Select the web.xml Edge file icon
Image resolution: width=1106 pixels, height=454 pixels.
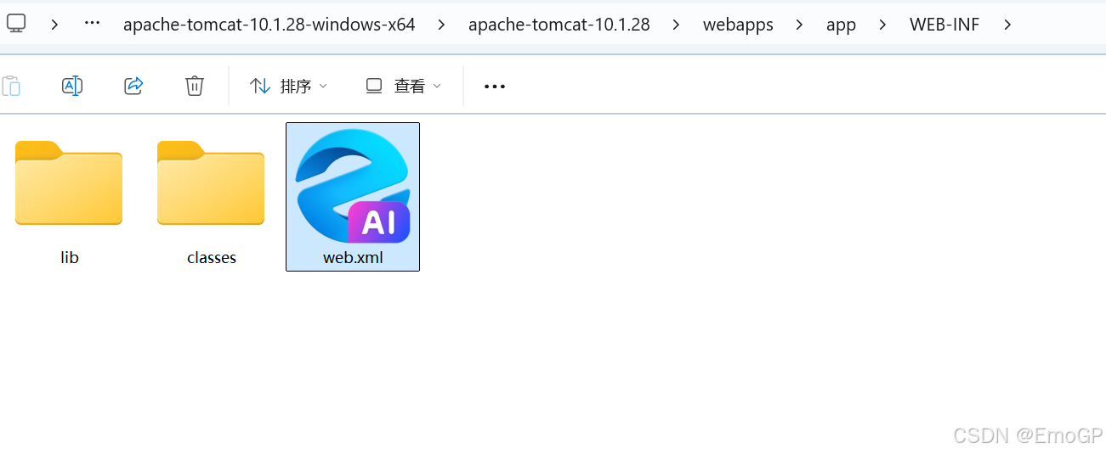353,186
